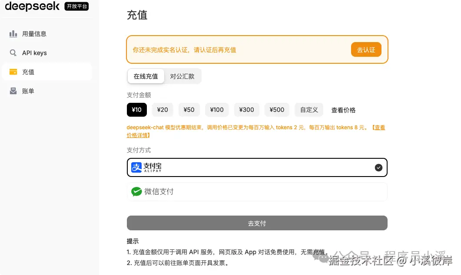Viewport: 461px width, 275px height.
Task: Click the 开放平台 badge next to logo
Action: coord(76,6)
